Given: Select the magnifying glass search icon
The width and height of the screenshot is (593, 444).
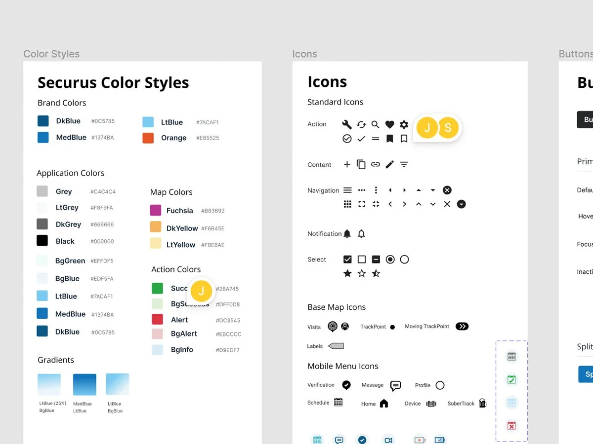Looking at the screenshot, I should (376, 124).
